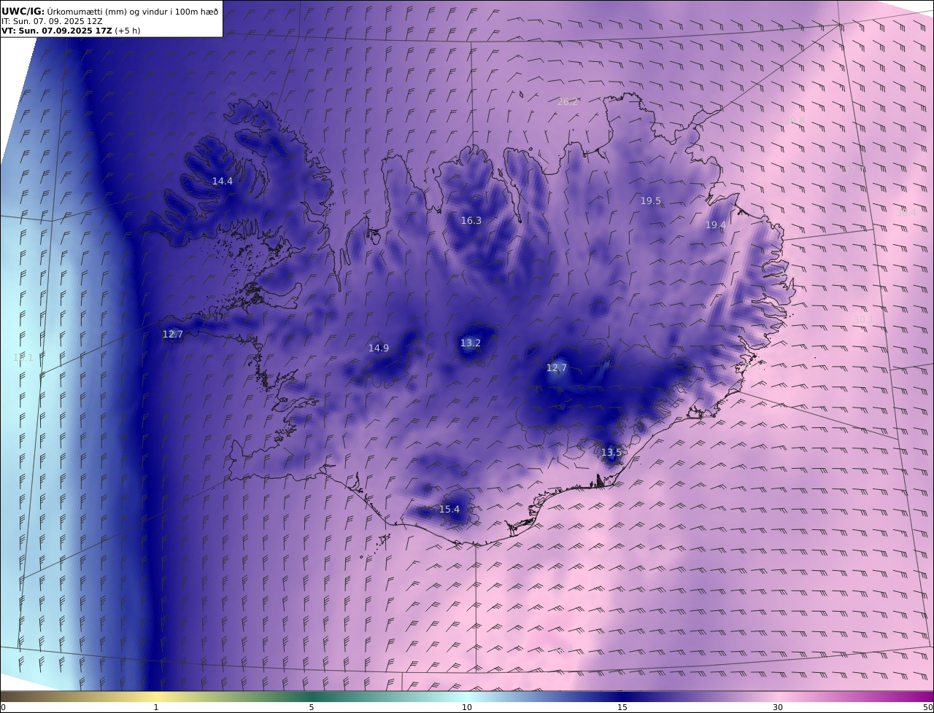Click the faint 26.2 value north of Iceland

(x=568, y=101)
